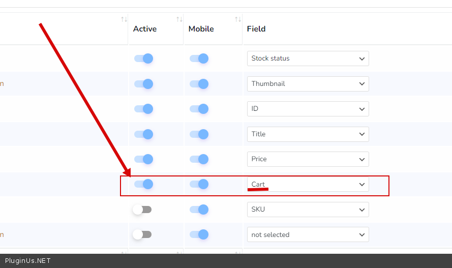Turn off Mobile toggle in Cart row
This screenshot has width=452, height=268.
point(199,184)
